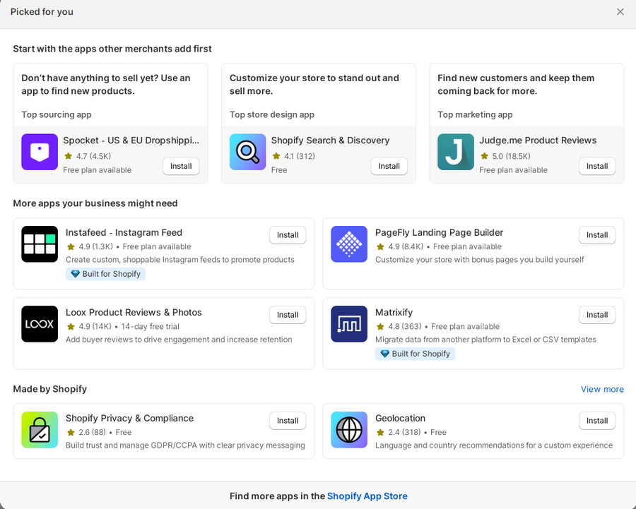Click the Search & Discovery 4.1 (312) rating
The image size is (636, 509).
294,156
